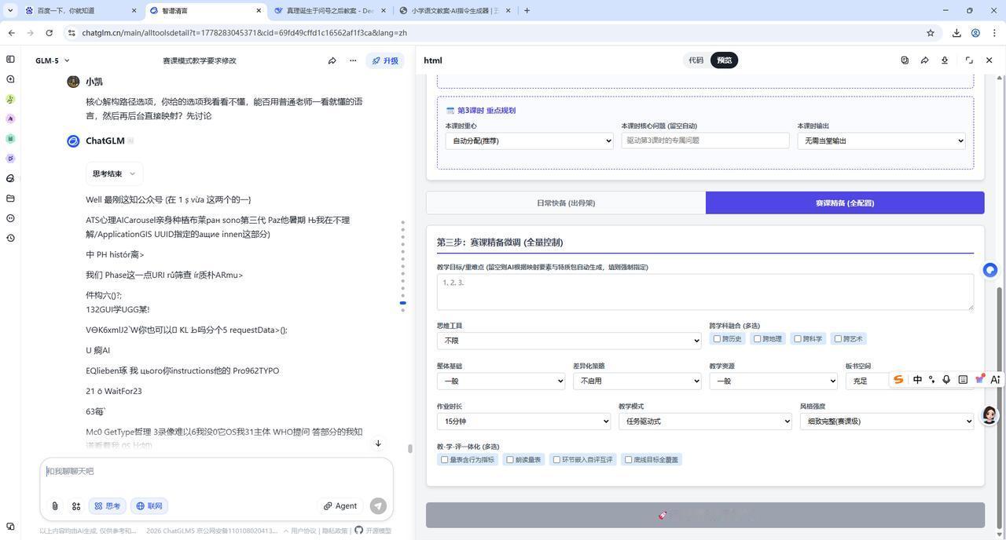1006x540 pixels.
Task: Open the bottom-left sidebar window icon
Action: pos(10,527)
